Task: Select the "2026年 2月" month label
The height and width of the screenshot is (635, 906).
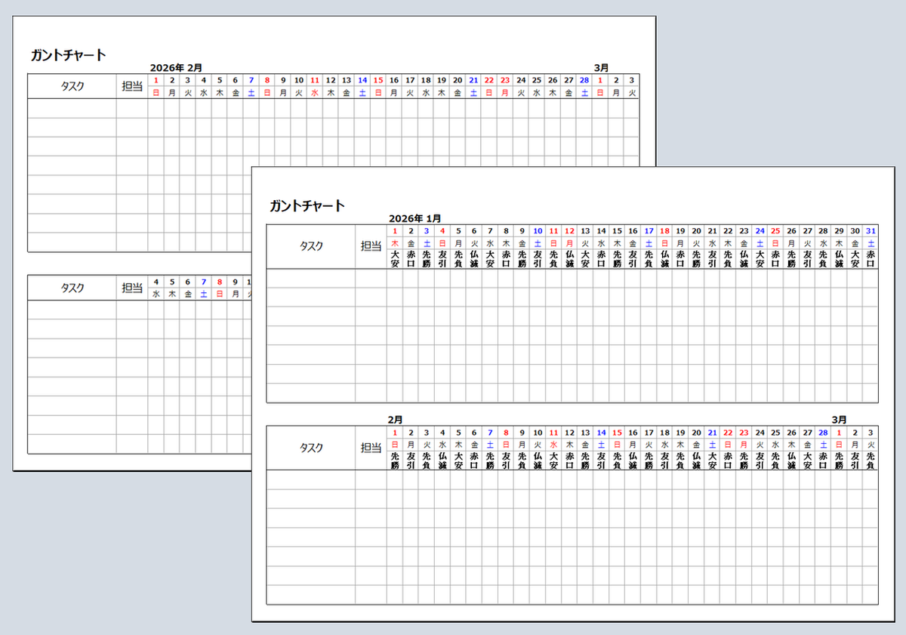Action: 176,68
